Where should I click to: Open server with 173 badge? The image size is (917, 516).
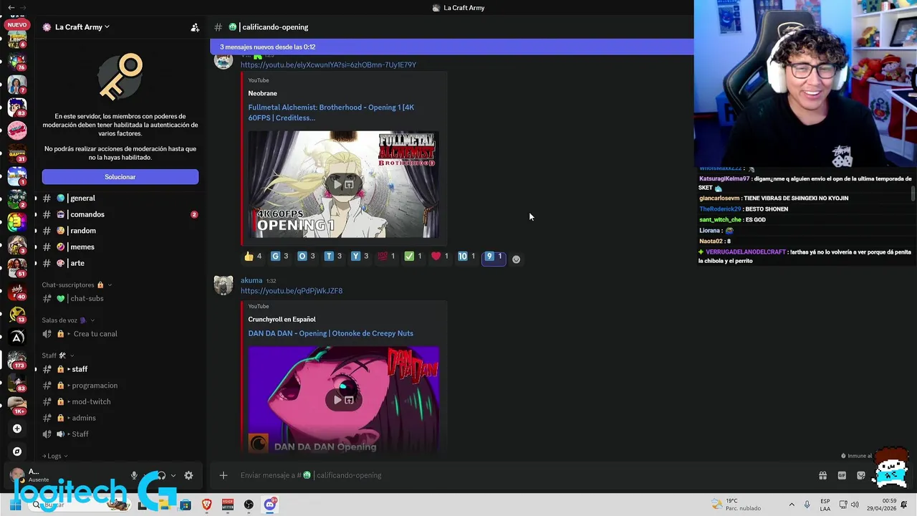point(17,359)
